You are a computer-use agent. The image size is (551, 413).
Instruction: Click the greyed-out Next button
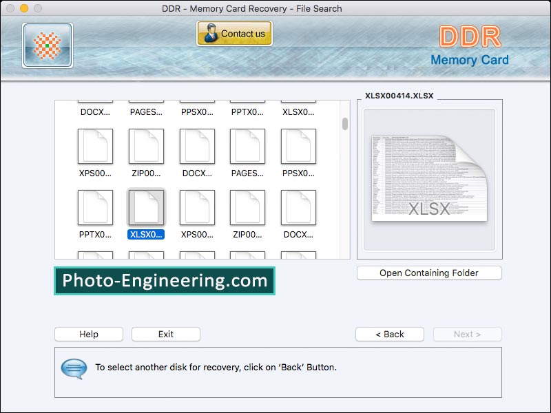pyautogui.click(x=467, y=335)
